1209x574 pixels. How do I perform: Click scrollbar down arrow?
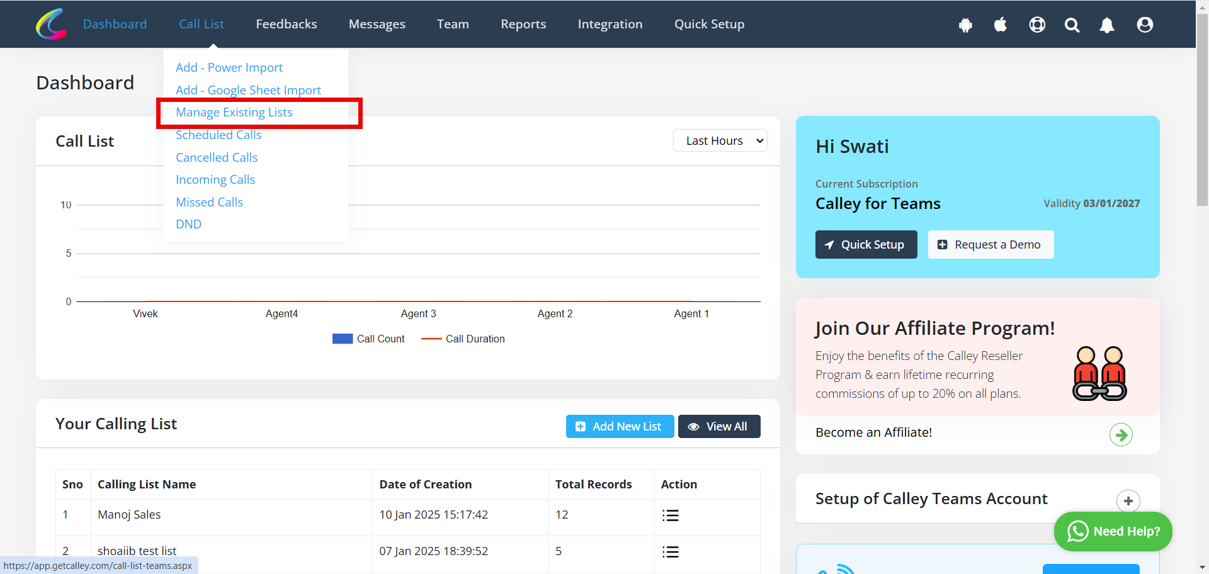click(x=1202, y=568)
